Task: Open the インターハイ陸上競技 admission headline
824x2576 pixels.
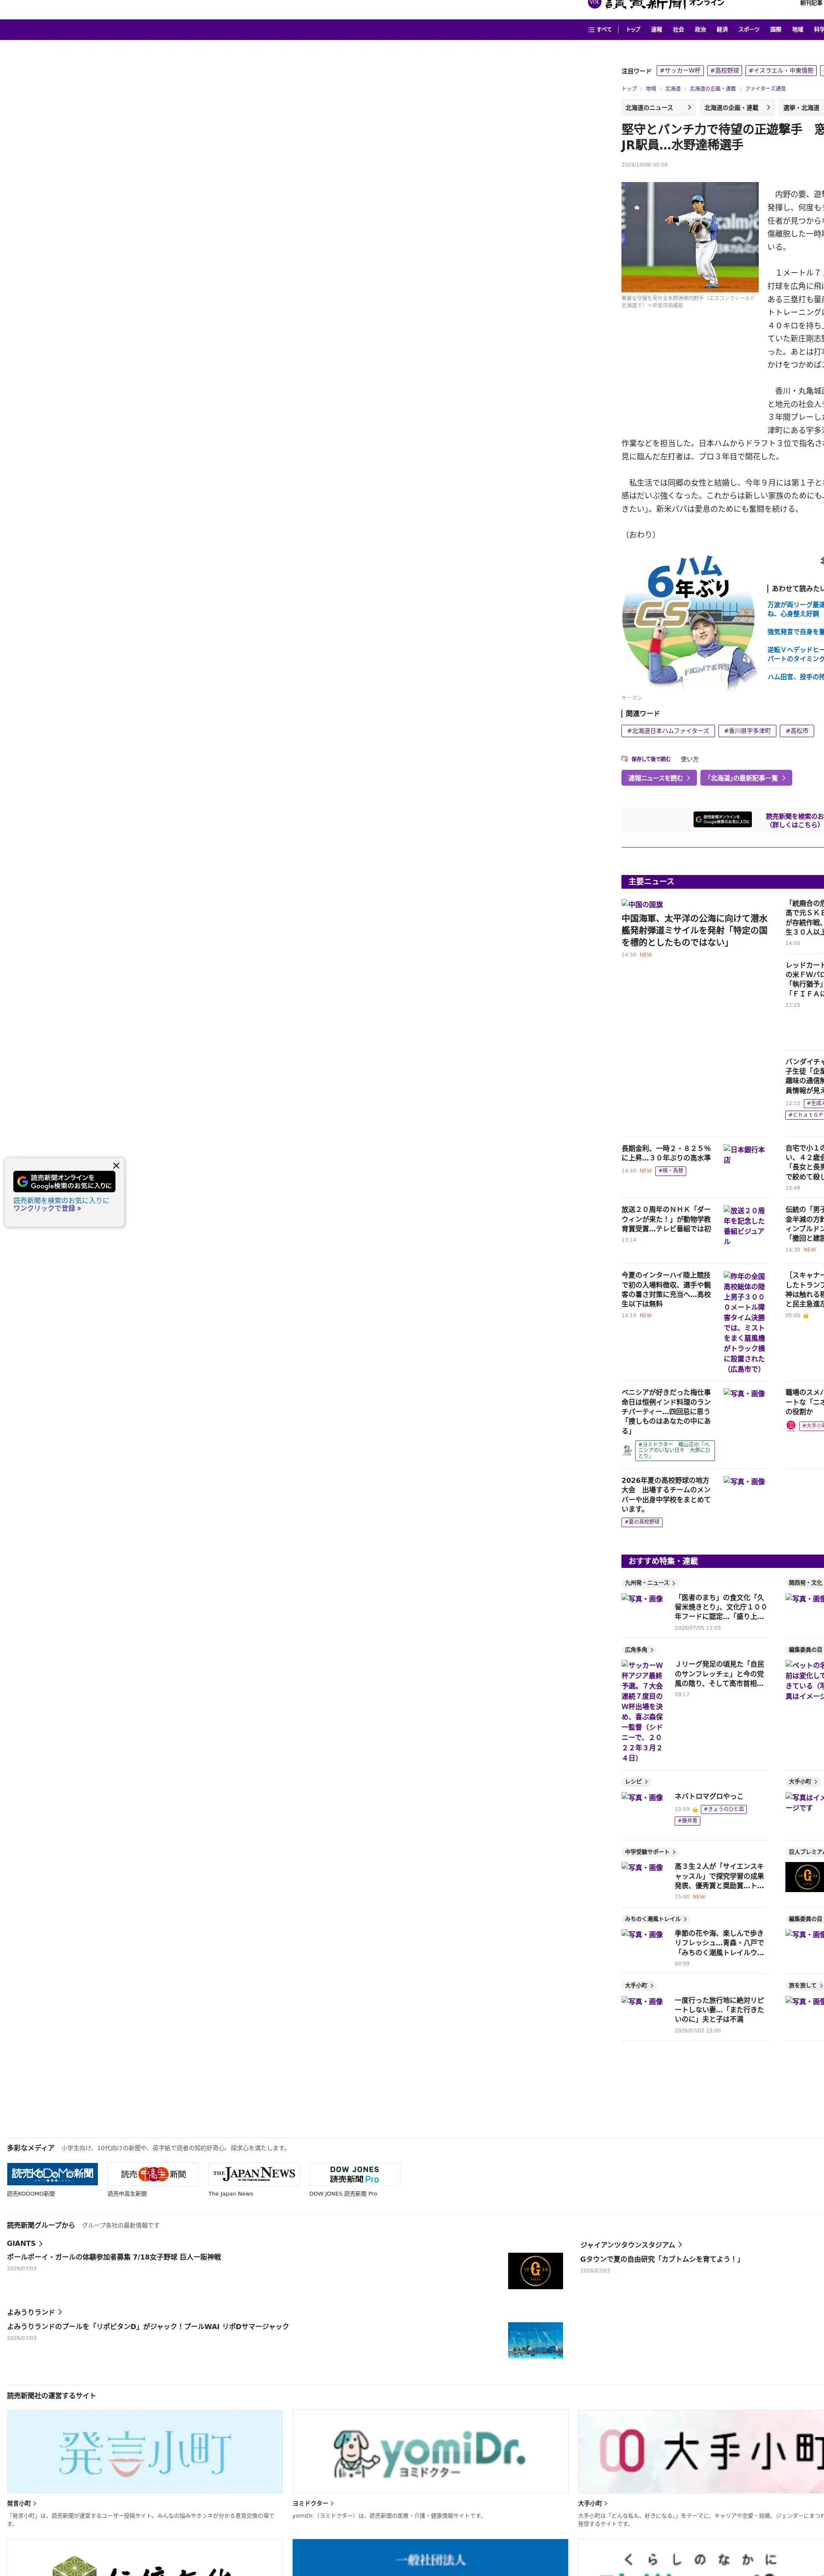Action: coord(667,1290)
